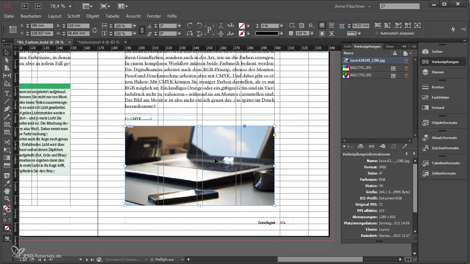470x264 pixels.
Task: Switch to *Unbenannt-4 @ 82 % tab
Action: [99, 42]
